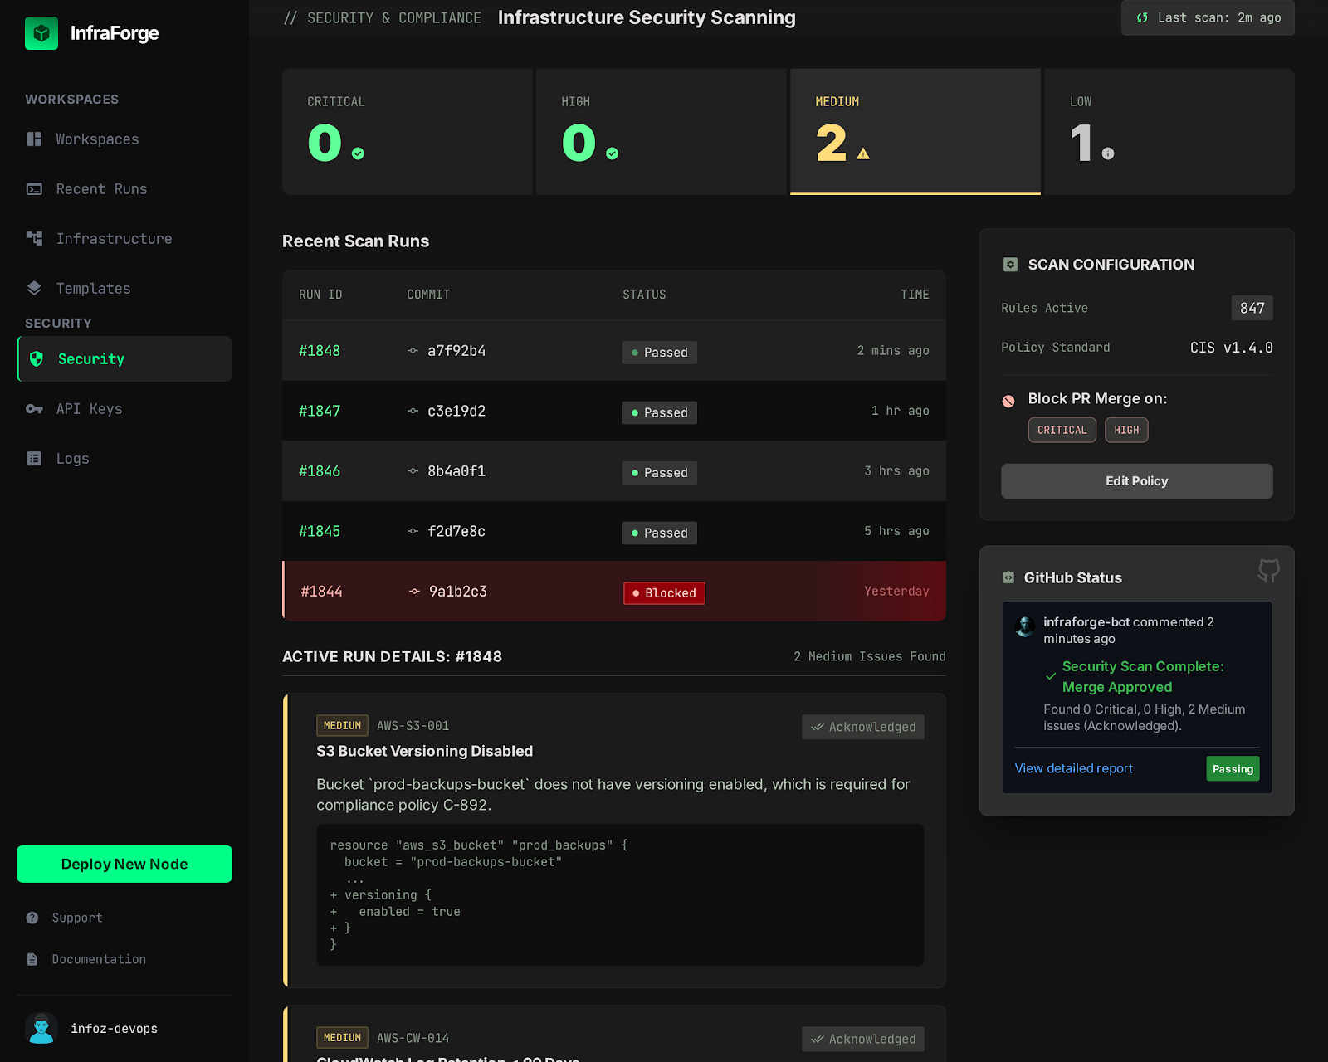Open Logs from the sidebar

tap(124, 459)
